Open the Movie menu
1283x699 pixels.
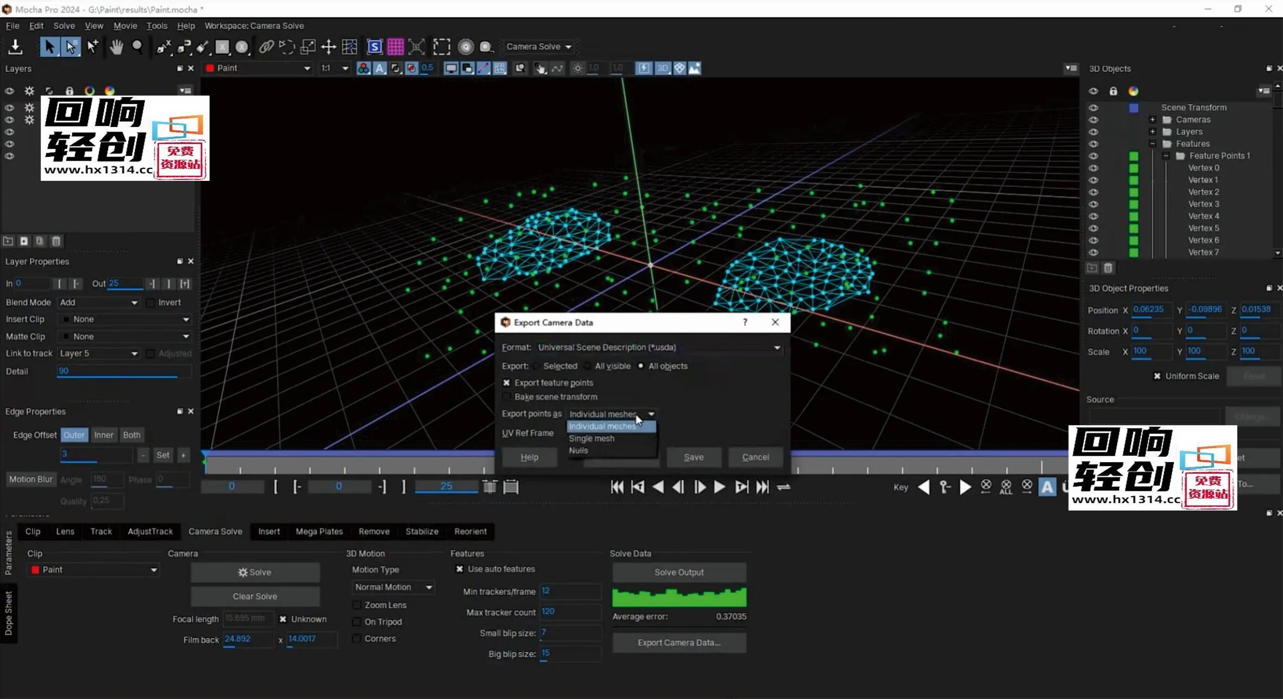[125, 26]
